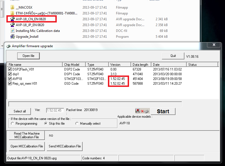This screenshot has height=166, width=225.
Task: Select the ETM-1 folder icon in file list
Action: click(x=12, y=13)
